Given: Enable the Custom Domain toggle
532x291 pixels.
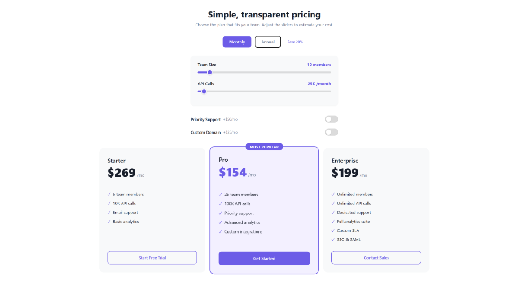Looking at the screenshot, I should click(x=331, y=132).
